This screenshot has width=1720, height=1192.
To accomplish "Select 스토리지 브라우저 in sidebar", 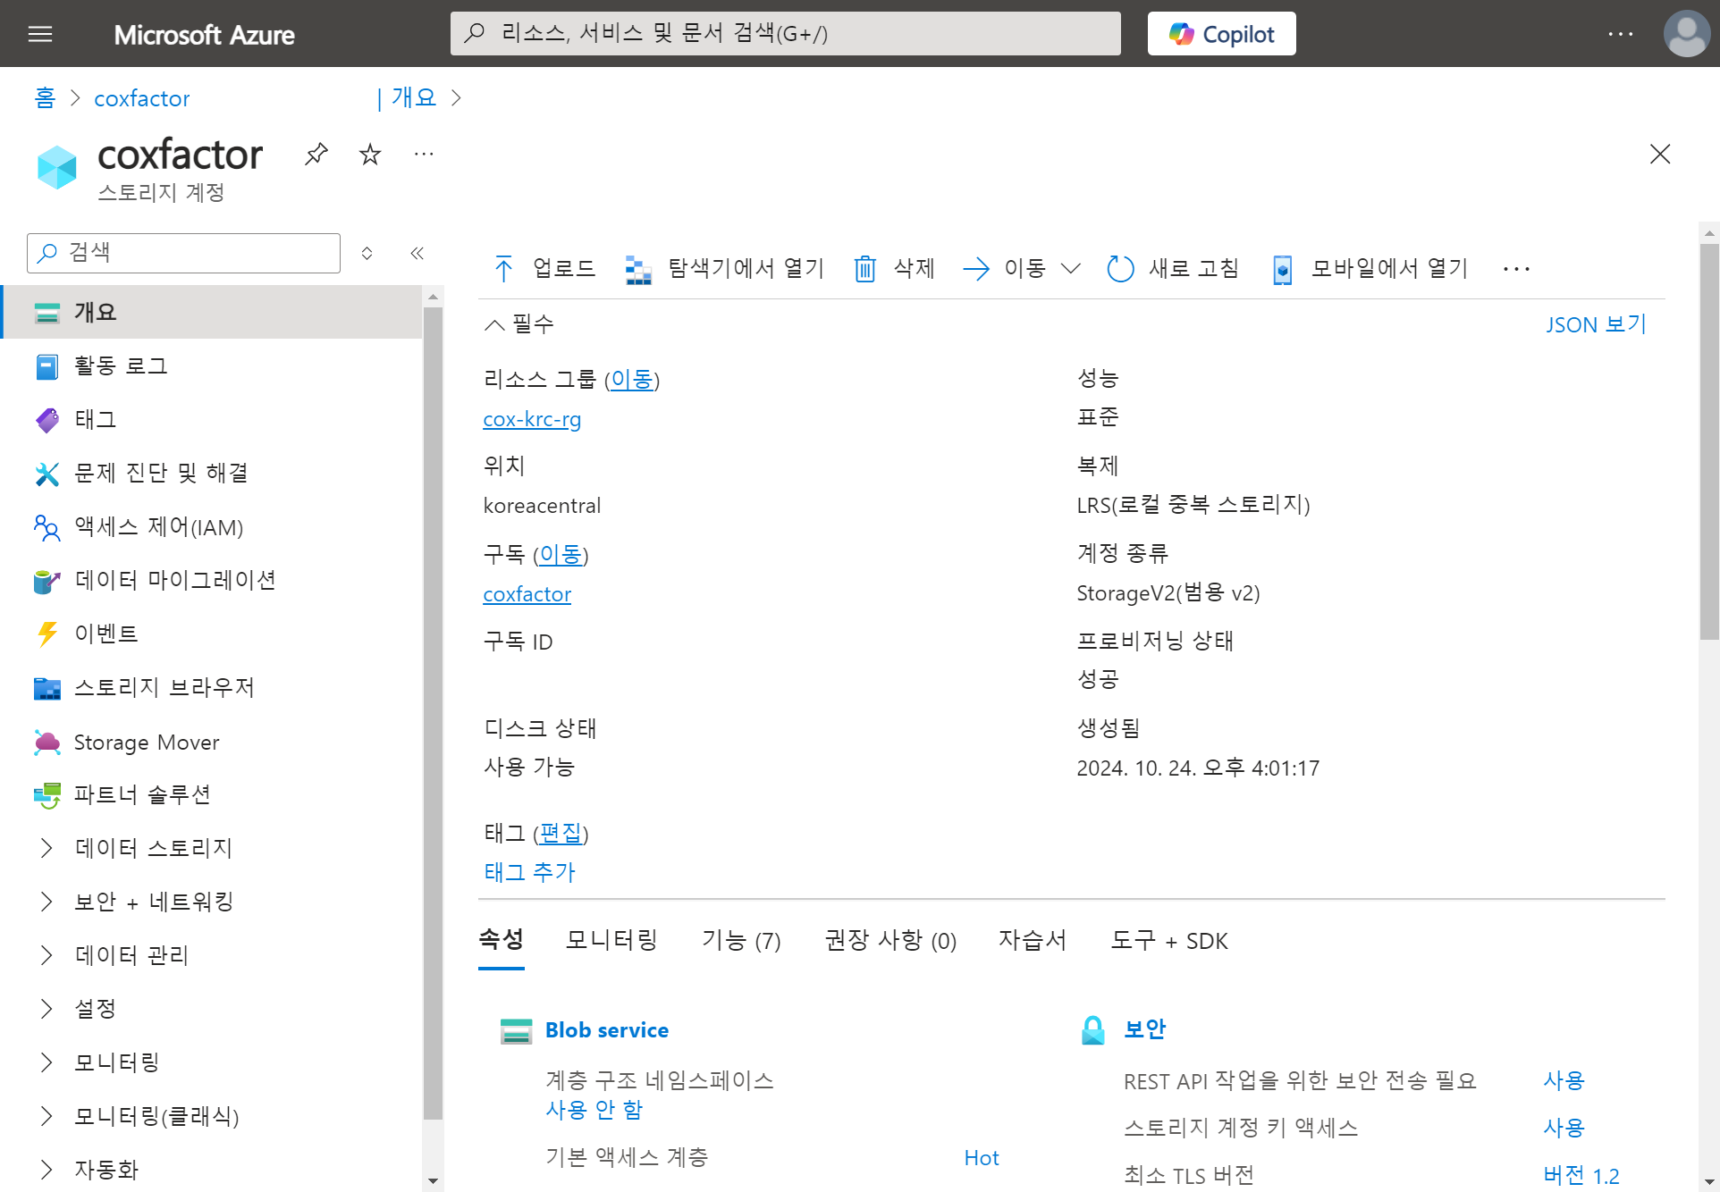I will (x=164, y=687).
